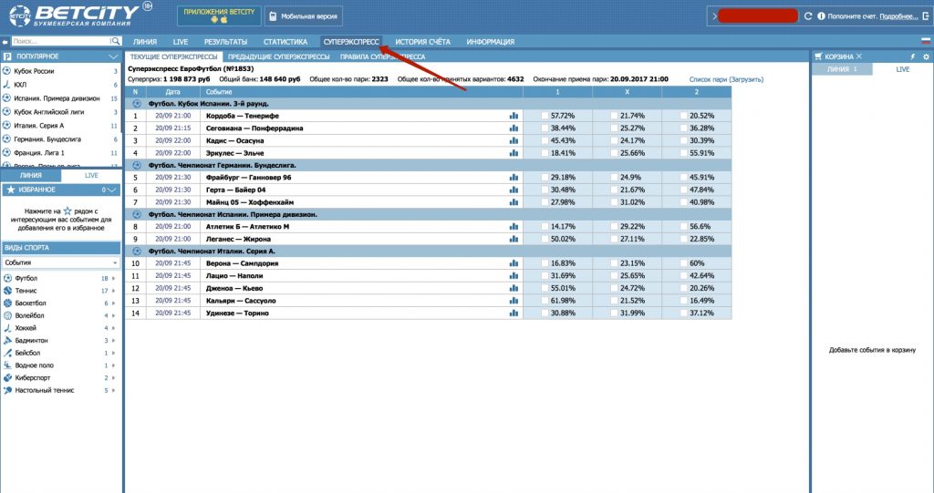Switch to Предыдущие суперэкспрессы tab
Viewport: 934px width, 493px height.
[278, 56]
